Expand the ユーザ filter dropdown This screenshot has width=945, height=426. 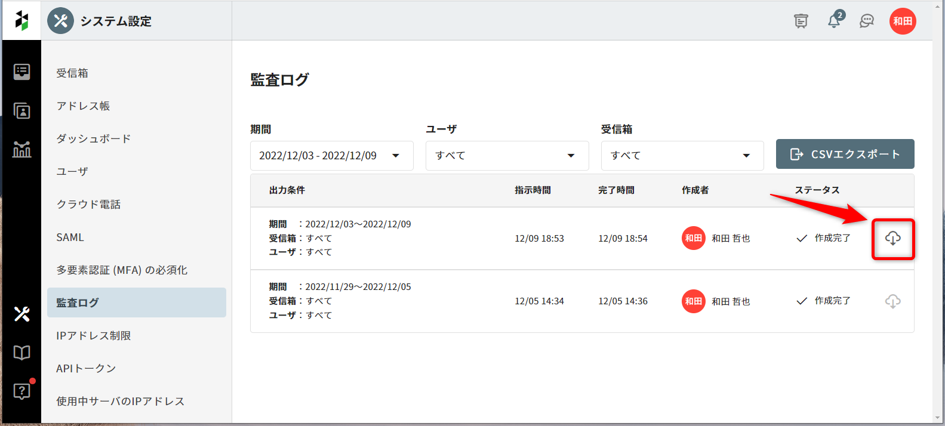pos(507,156)
